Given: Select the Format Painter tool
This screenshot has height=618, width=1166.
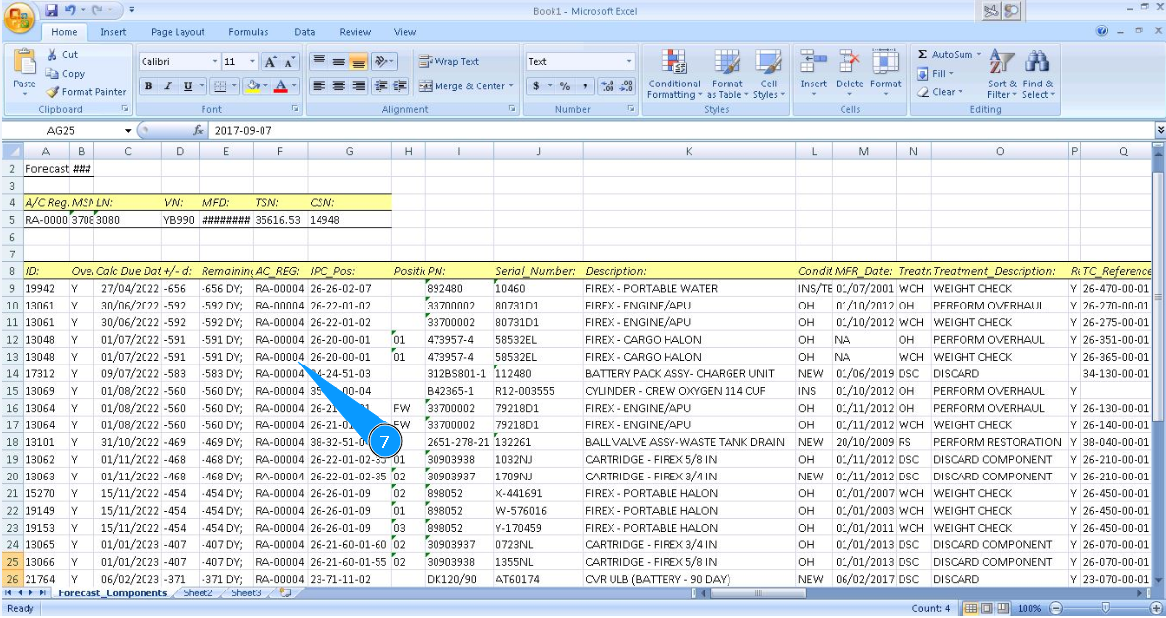Looking at the screenshot, I should 87,92.
